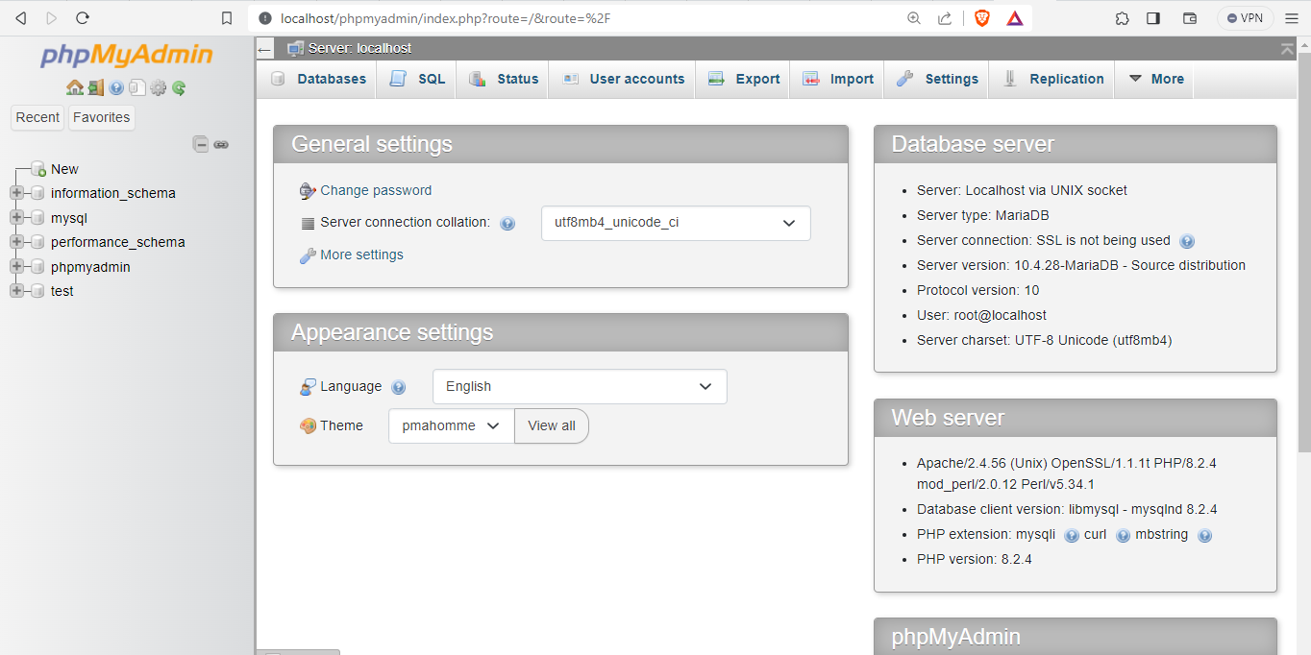
Task: Click the Home house icon in sidebar
Action: [x=74, y=87]
